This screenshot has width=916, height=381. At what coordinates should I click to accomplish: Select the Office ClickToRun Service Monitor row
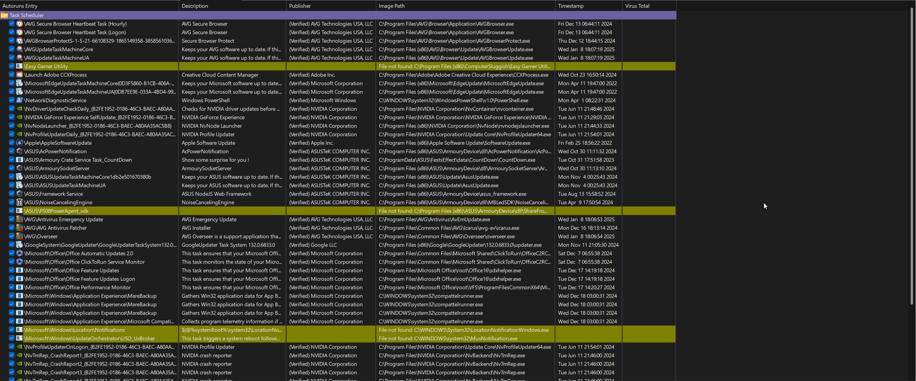coord(338,262)
